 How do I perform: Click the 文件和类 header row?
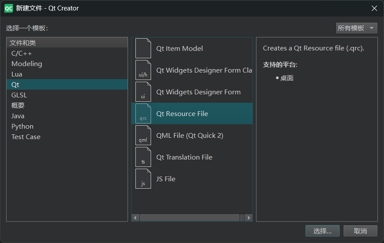(67, 43)
